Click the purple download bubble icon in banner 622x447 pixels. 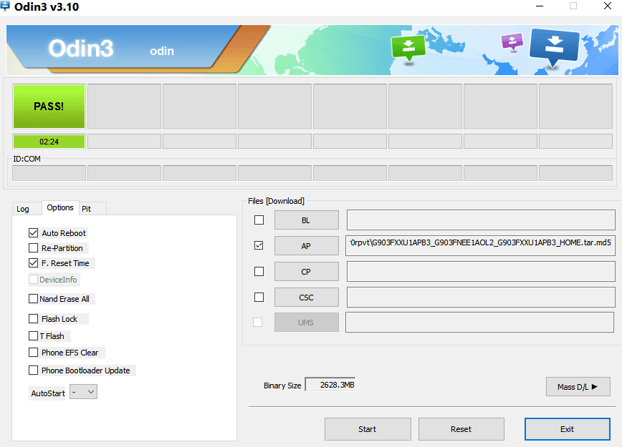pos(512,41)
